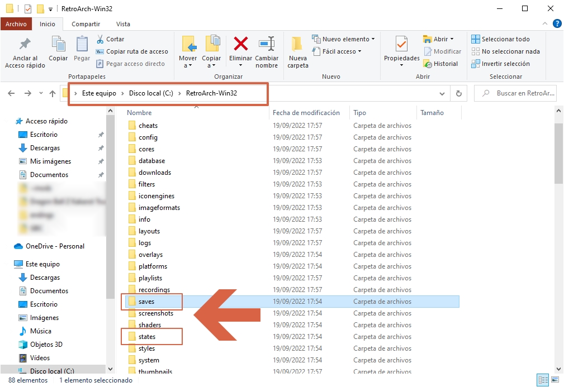This screenshot has height=387, width=564.
Task: Click Anclar al Acceso rápido pin icon
Action: point(25,45)
